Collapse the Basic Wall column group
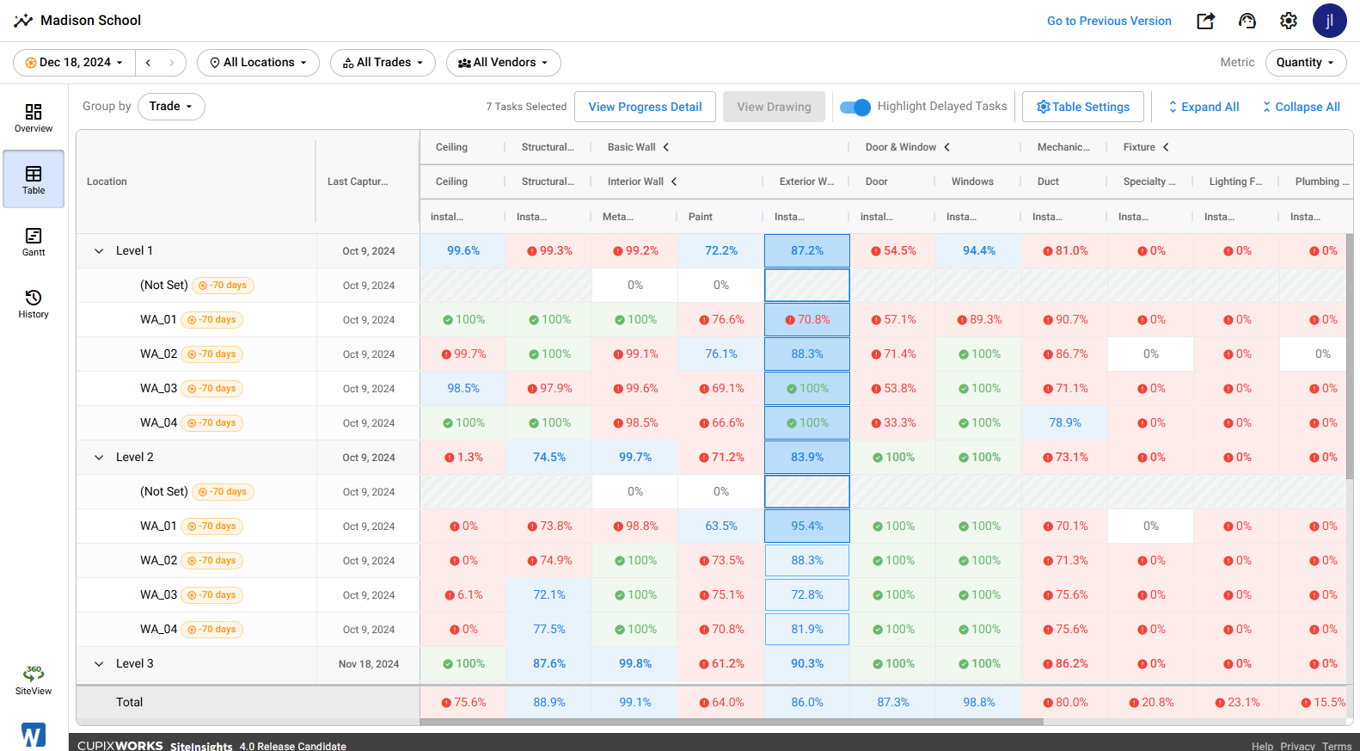 666,147
